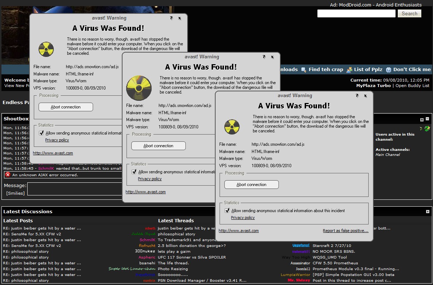This screenshot has width=433, height=285.
Task: Click the Shoutbox pop-out square icon
Action: click(422, 119)
